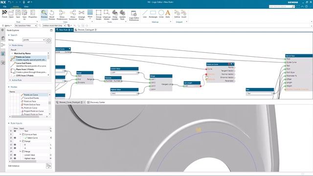Collapse the Merge folder in Rule Inputs
The height and width of the screenshot is (176, 313).
[21, 152]
